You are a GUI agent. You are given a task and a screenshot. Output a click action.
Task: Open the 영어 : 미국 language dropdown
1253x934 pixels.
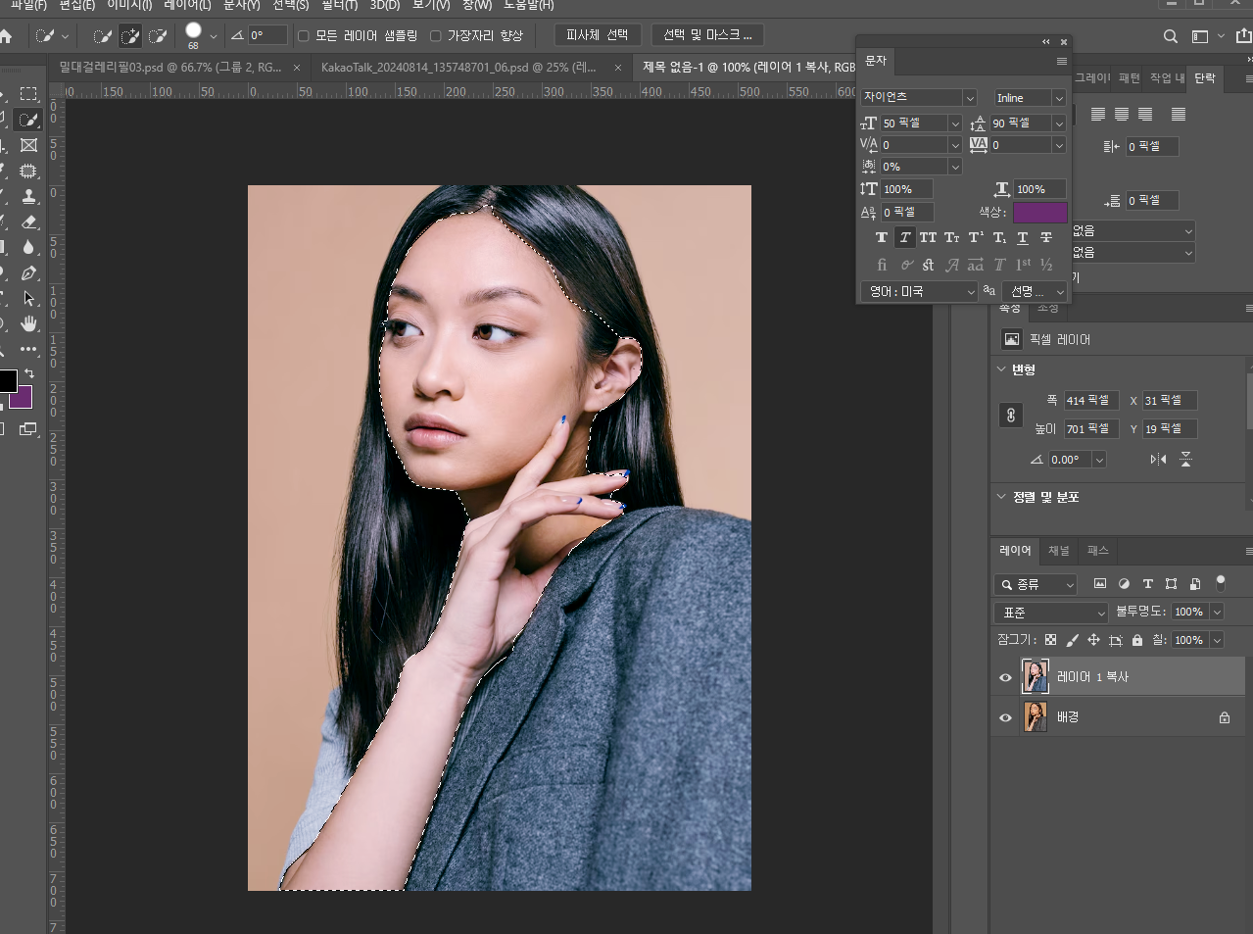coord(920,291)
